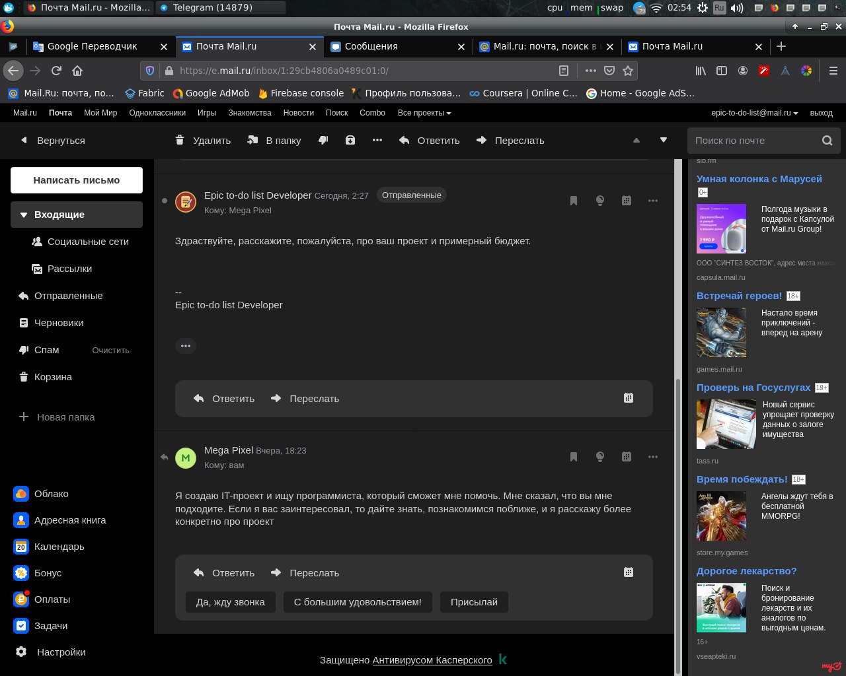Image resolution: width=846 pixels, height=676 pixels.
Task: Open Telegram window from taskbar
Action: click(221, 8)
